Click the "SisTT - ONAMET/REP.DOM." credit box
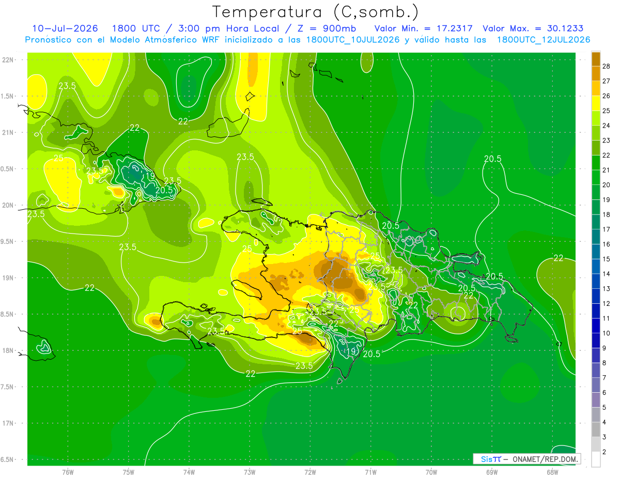This screenshot has width=620, height=479. pos(526,459)
